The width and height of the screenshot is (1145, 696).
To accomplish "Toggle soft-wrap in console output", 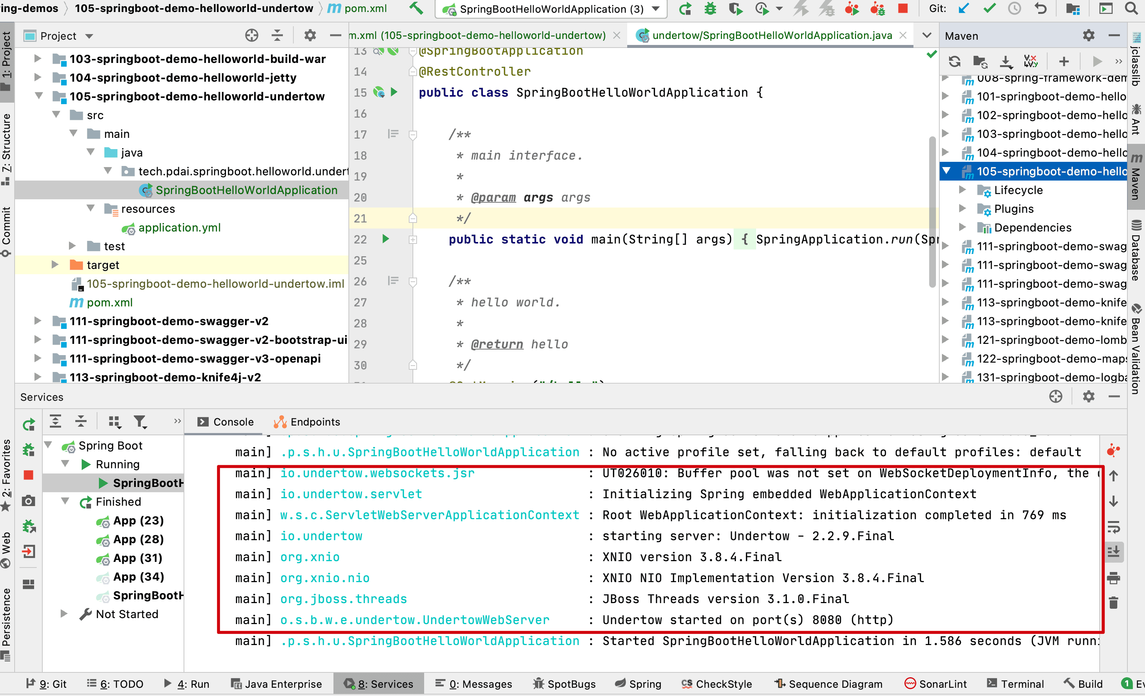I will (1114, 527).
